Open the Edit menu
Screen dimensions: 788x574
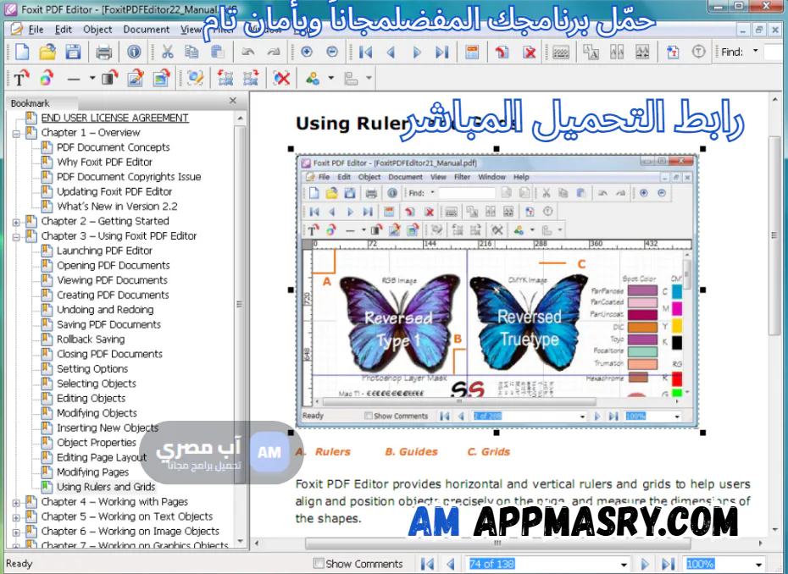coord(64,29)
